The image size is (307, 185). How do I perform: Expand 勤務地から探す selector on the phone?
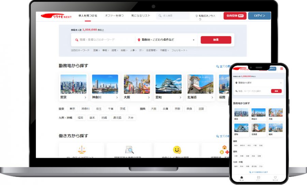click(258, 83)
